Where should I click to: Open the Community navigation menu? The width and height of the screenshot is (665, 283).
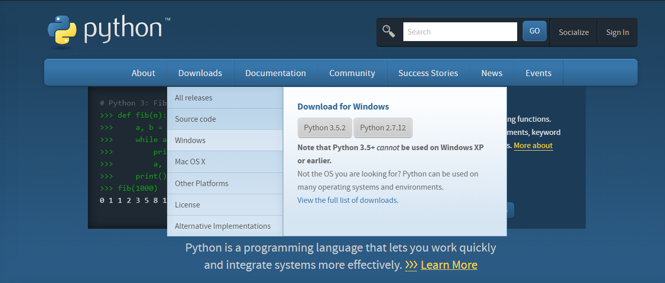[352, 73]
